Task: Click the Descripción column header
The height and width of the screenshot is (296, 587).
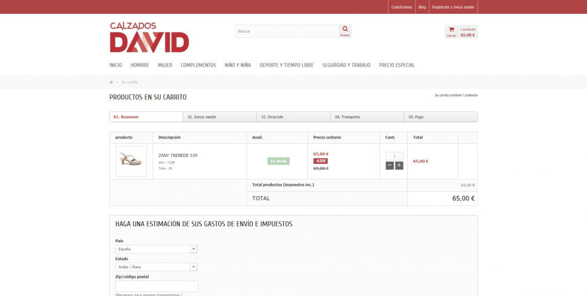Action: [169, 137]
